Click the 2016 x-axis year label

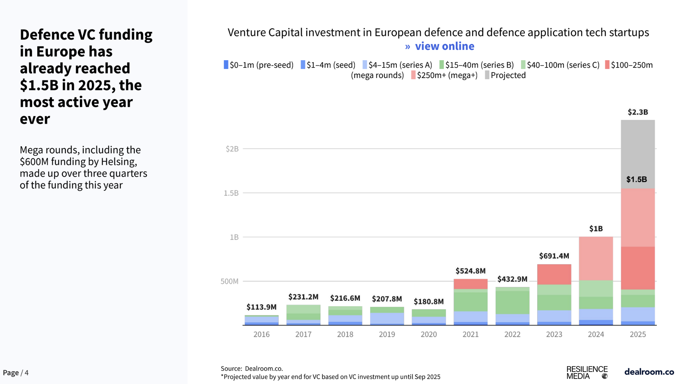point(261,334)
